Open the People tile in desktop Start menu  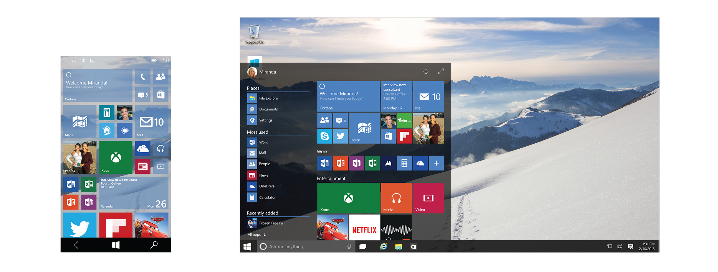tap(324, 120)
